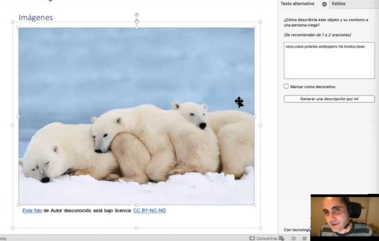Close the Texto alternativo pane tab
The height and width of the screenshot is (241, 379).
pyautogui.click(x=325, y=4)
